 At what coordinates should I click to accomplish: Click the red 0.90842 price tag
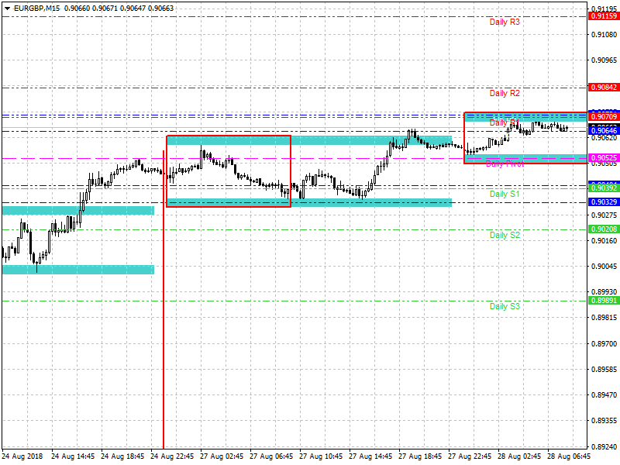pyautogui.click(x=603, y=88)
